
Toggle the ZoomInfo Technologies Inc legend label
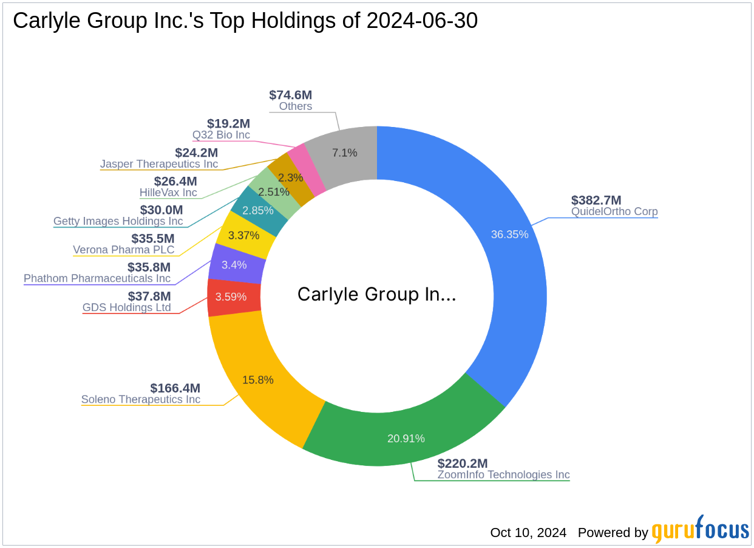click(503, 474)
